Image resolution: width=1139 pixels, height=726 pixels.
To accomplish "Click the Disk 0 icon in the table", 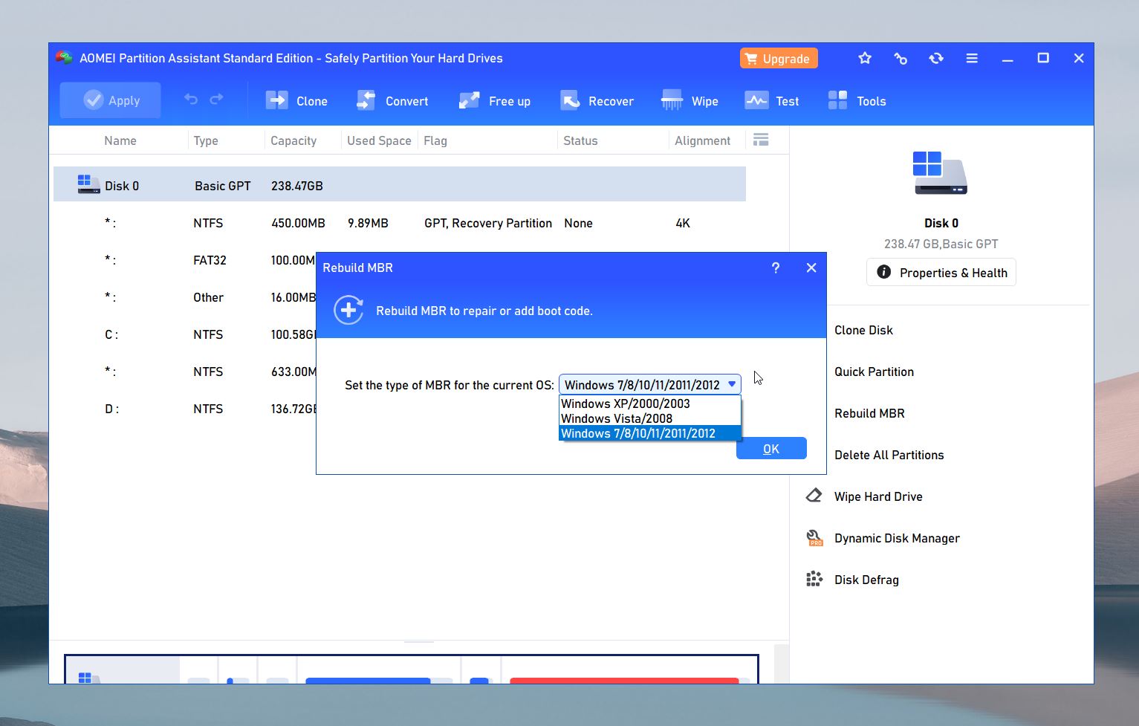I will (x=88, y=184).
